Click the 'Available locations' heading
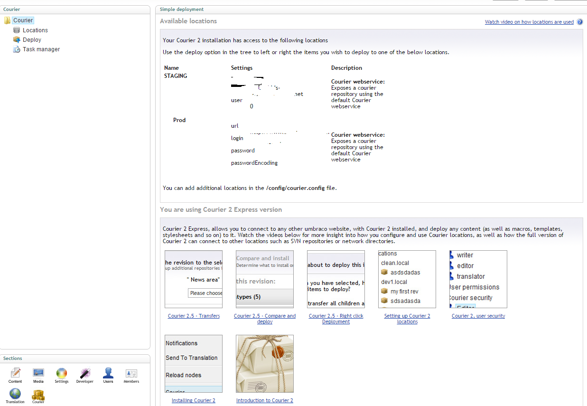 (188, 21)
